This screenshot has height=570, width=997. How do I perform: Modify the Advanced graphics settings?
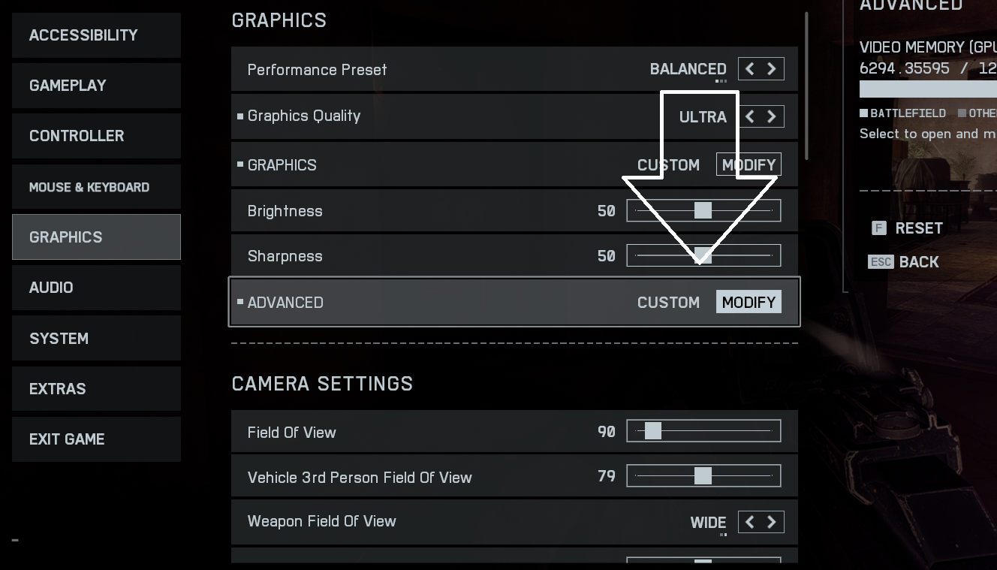[x=749, y=302]
